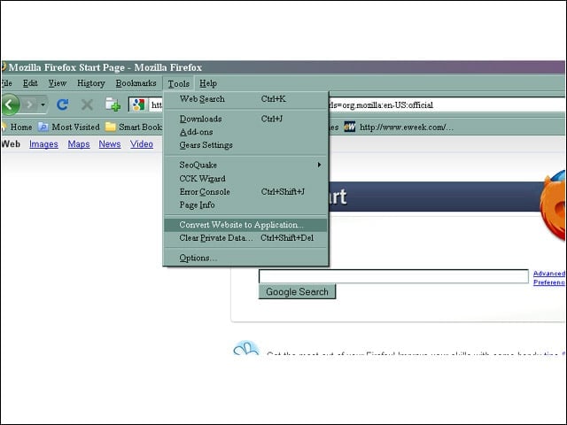Open the History menu
The image size is (567, 425).
click(x=90, y=83)
